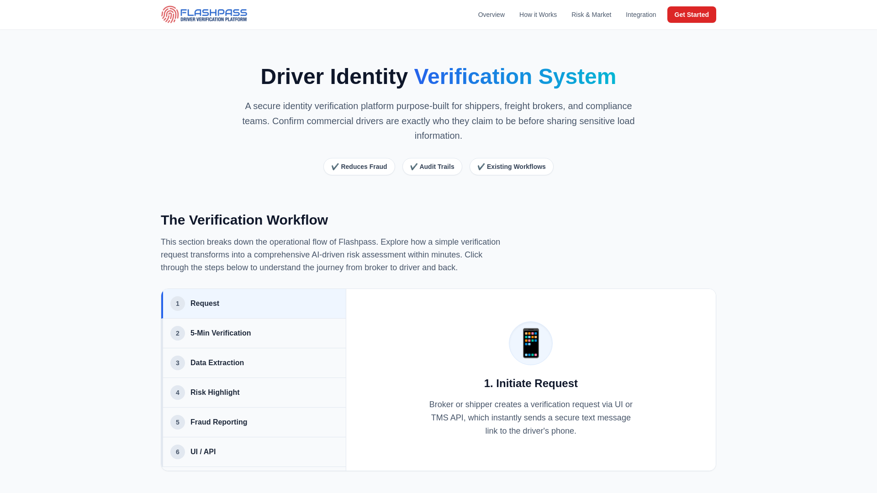Viewport: 877px width, 493px height.
Task: Click the Flashpass fingerprint logo
Action: click(x=204, y=15)
